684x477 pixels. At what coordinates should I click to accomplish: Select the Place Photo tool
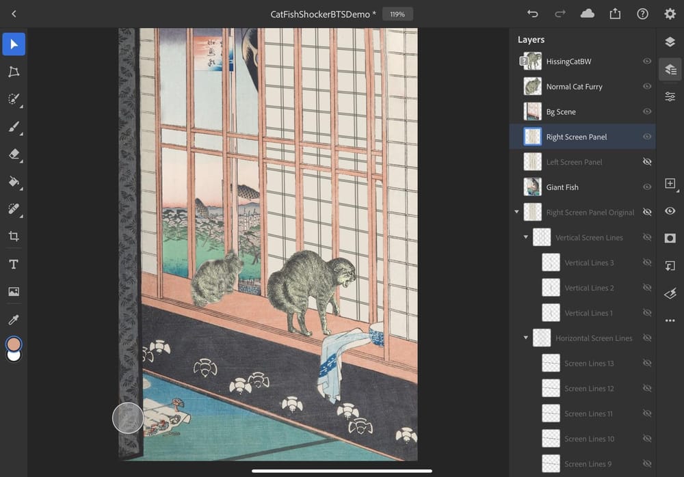(14, 291)
